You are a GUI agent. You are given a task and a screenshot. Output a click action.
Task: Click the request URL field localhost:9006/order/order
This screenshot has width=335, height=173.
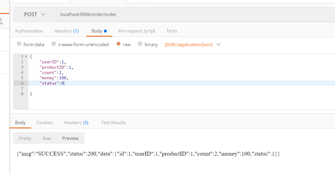(196, 14)
